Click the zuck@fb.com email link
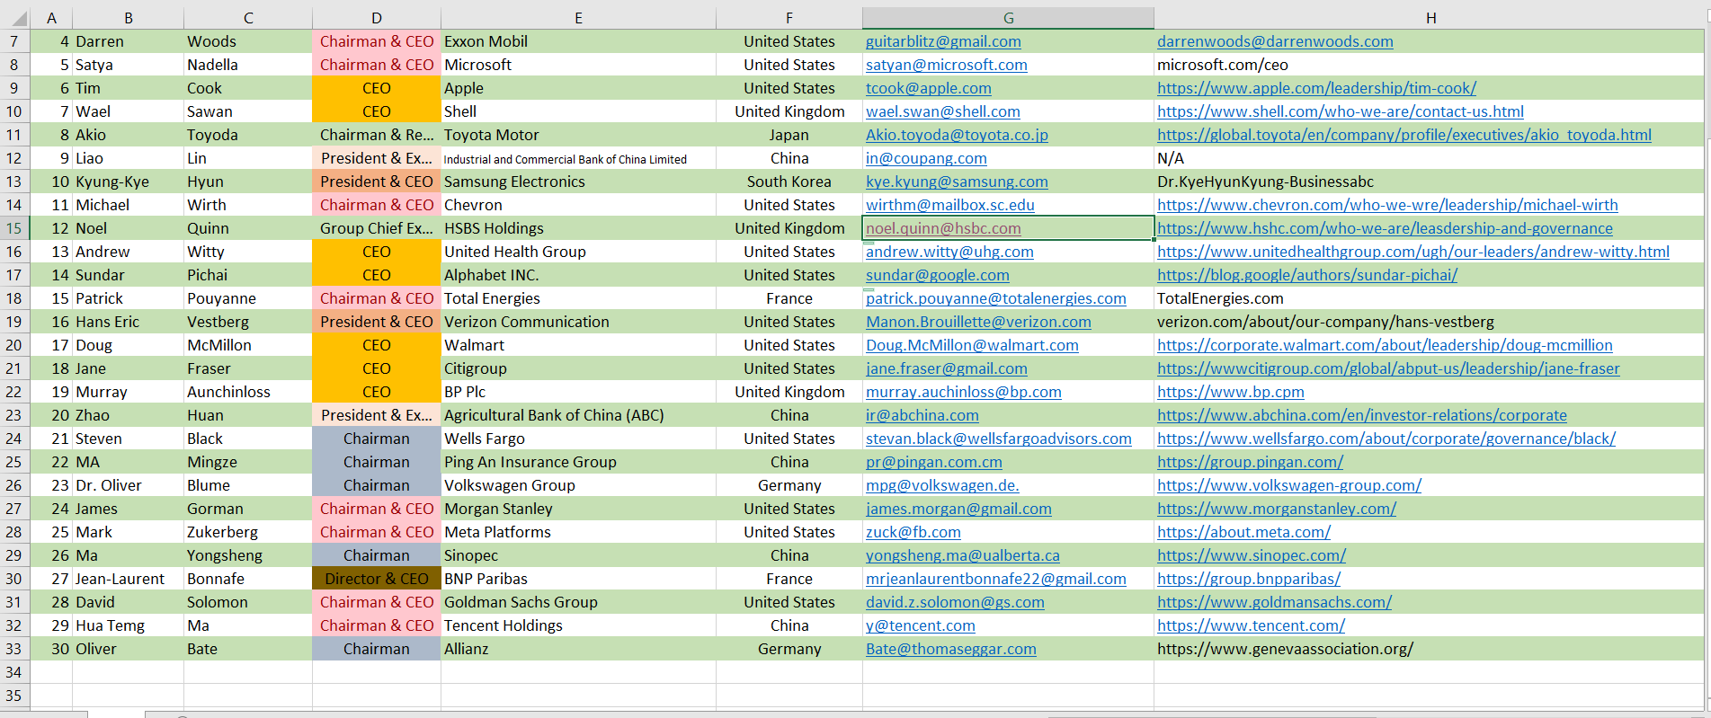 [913, 532]
